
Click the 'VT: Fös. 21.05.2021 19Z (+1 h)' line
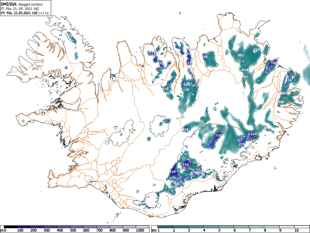(24, 13)
